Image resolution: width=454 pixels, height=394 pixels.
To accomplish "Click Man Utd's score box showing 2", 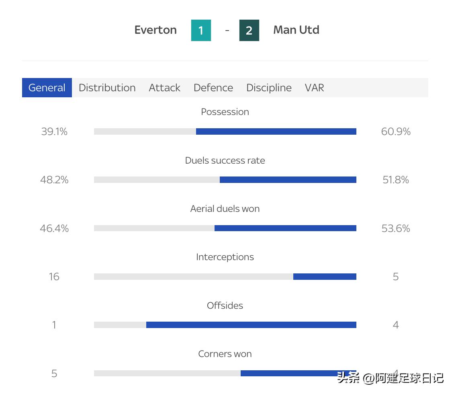I will (x=249, y=31).
